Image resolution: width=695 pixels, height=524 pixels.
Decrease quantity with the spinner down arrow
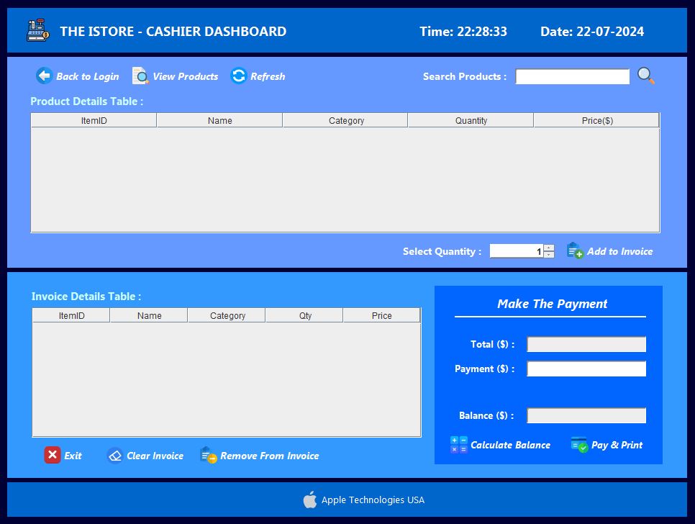(x=549, y=254)
